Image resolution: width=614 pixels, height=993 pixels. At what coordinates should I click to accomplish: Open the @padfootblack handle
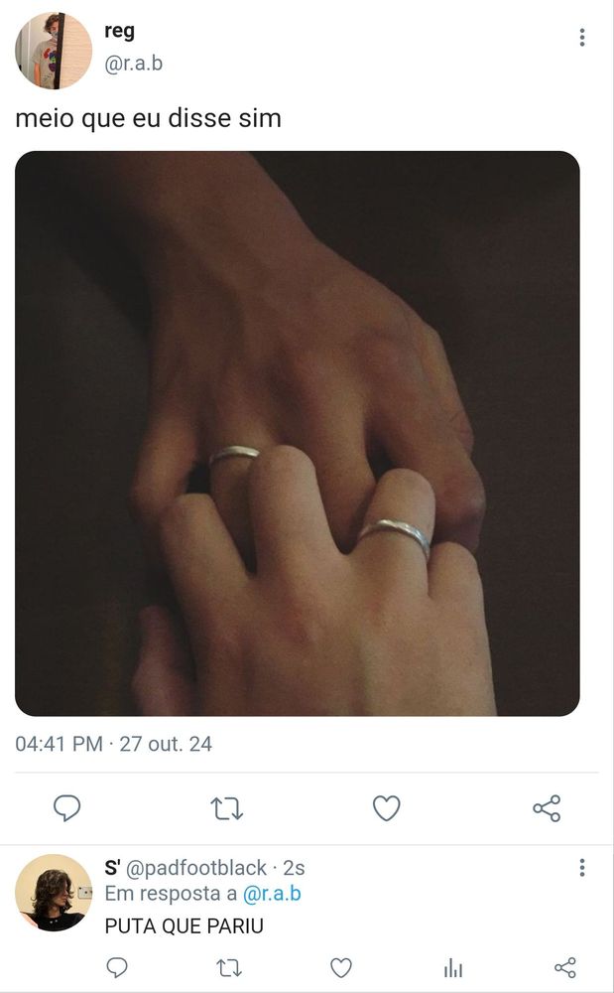click(x=196, y=868)
